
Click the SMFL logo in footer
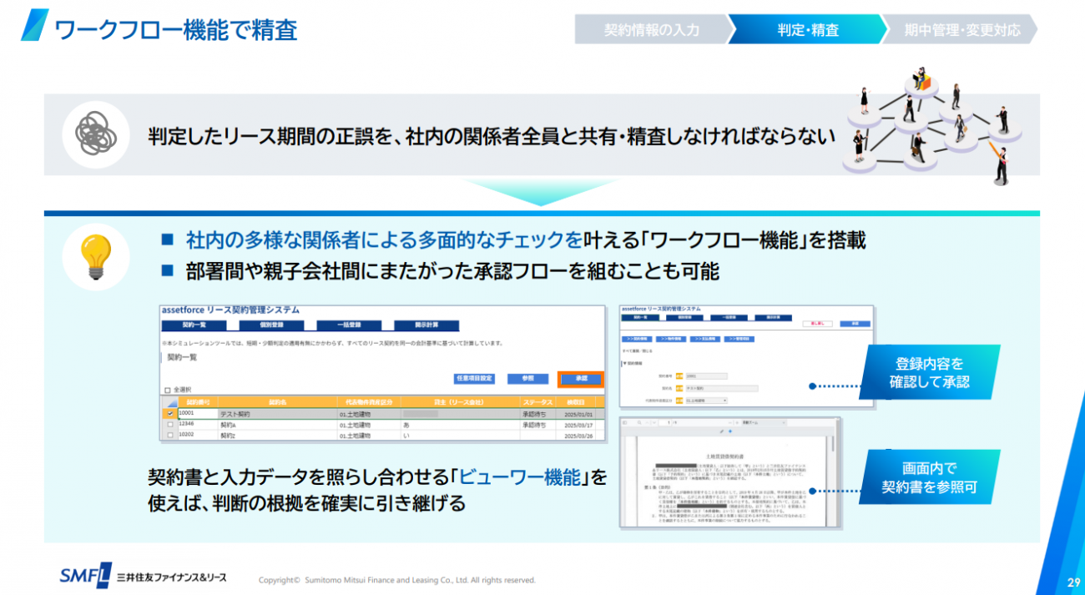84,577
